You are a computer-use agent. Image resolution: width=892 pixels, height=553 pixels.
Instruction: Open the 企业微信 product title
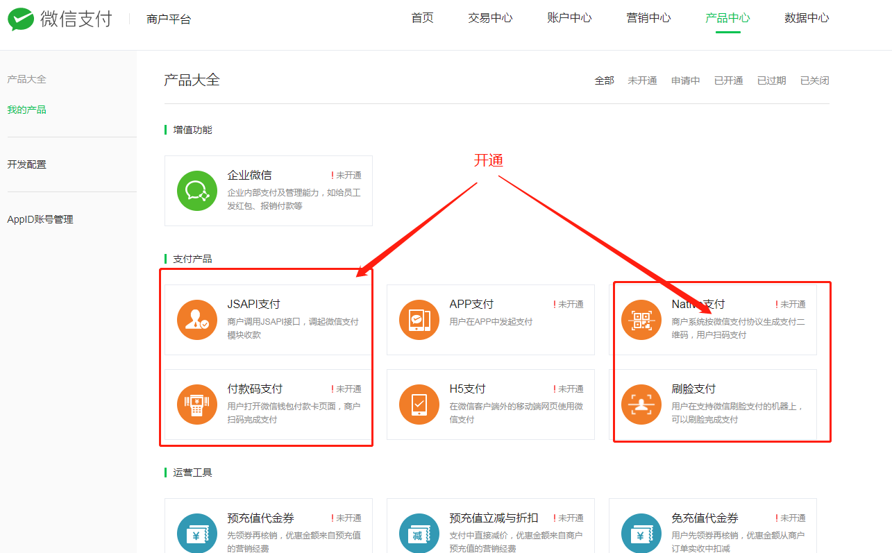[x=250, y=176]
